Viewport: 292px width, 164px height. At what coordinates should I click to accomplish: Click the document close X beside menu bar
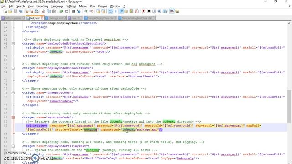click(290, 6)
